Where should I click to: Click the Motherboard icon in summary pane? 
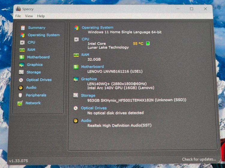coord(76,67)
